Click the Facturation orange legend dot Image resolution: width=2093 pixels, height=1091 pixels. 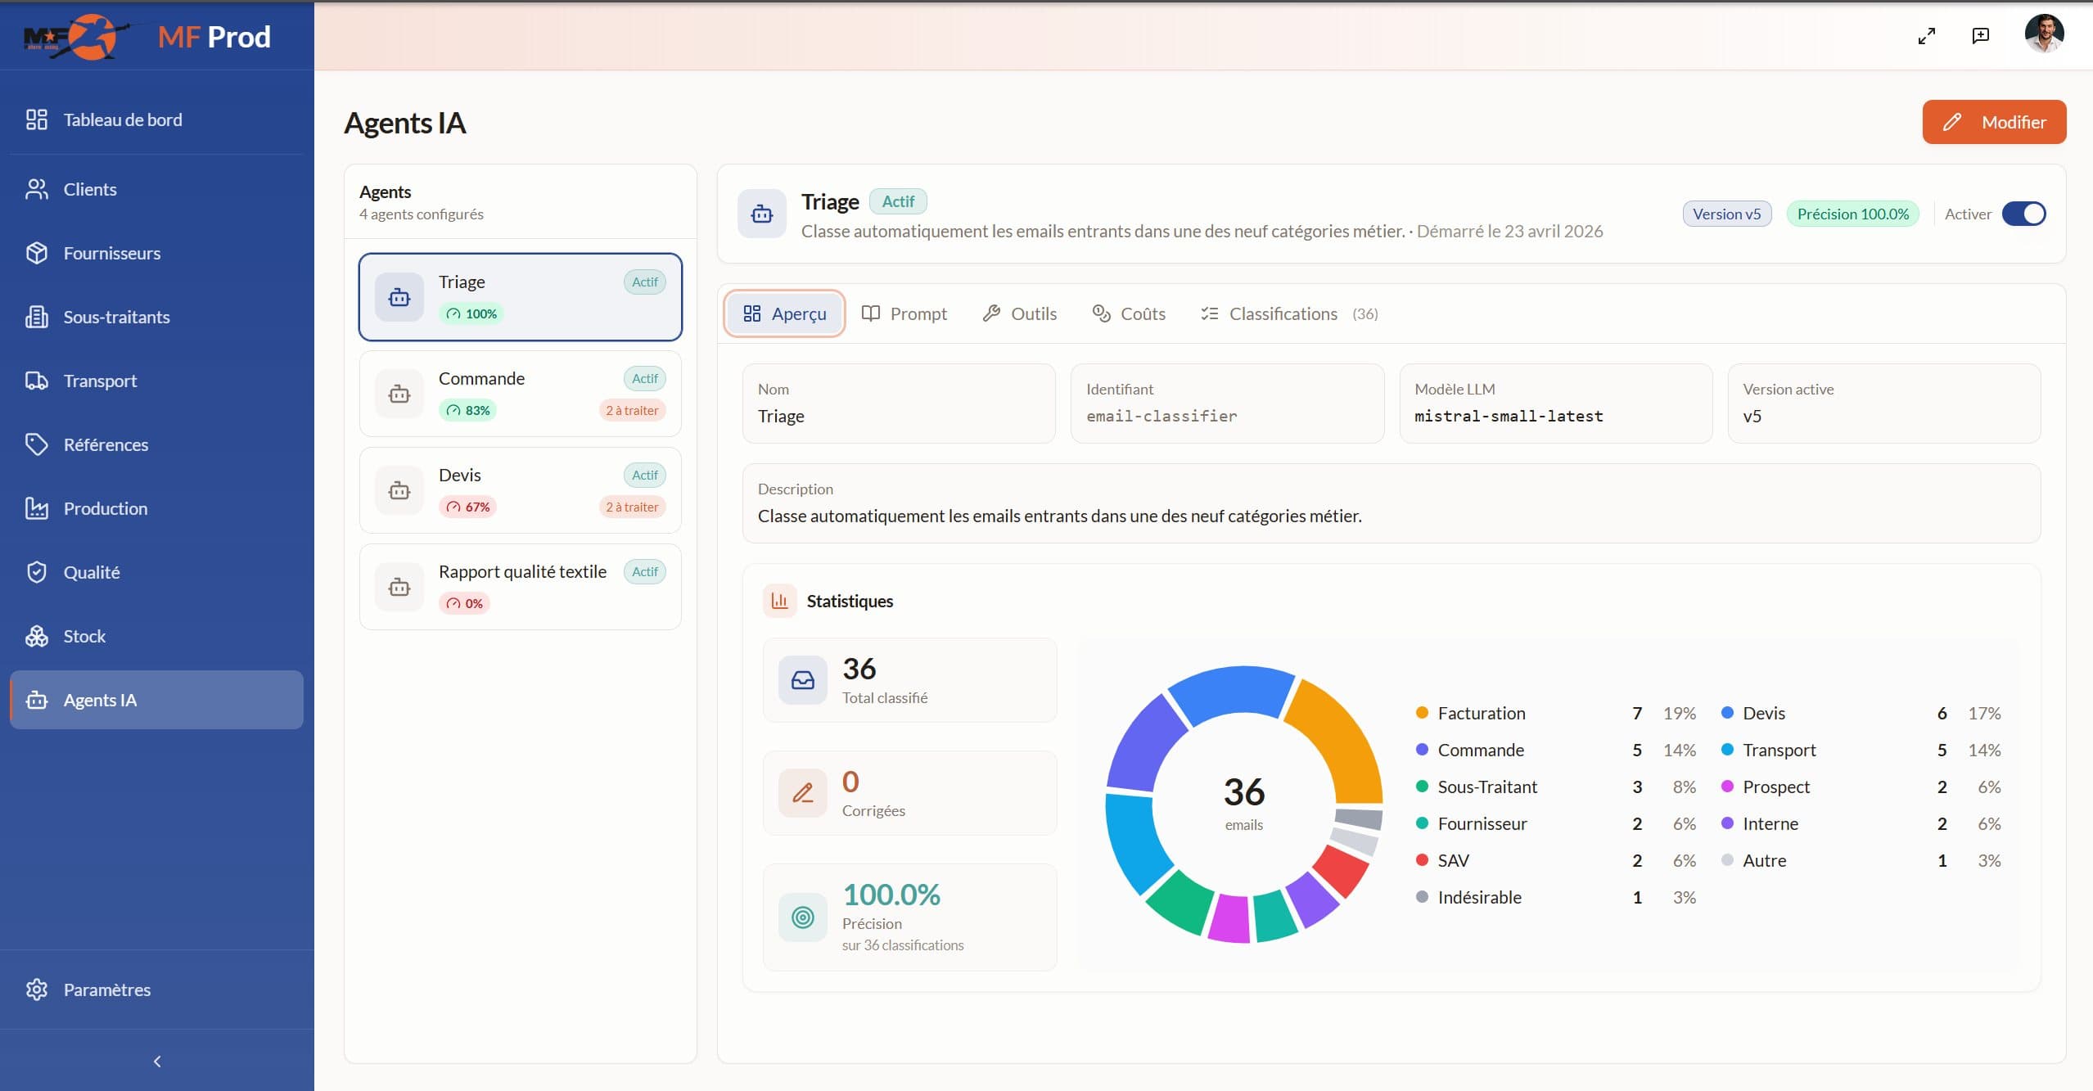[1422, 713]
